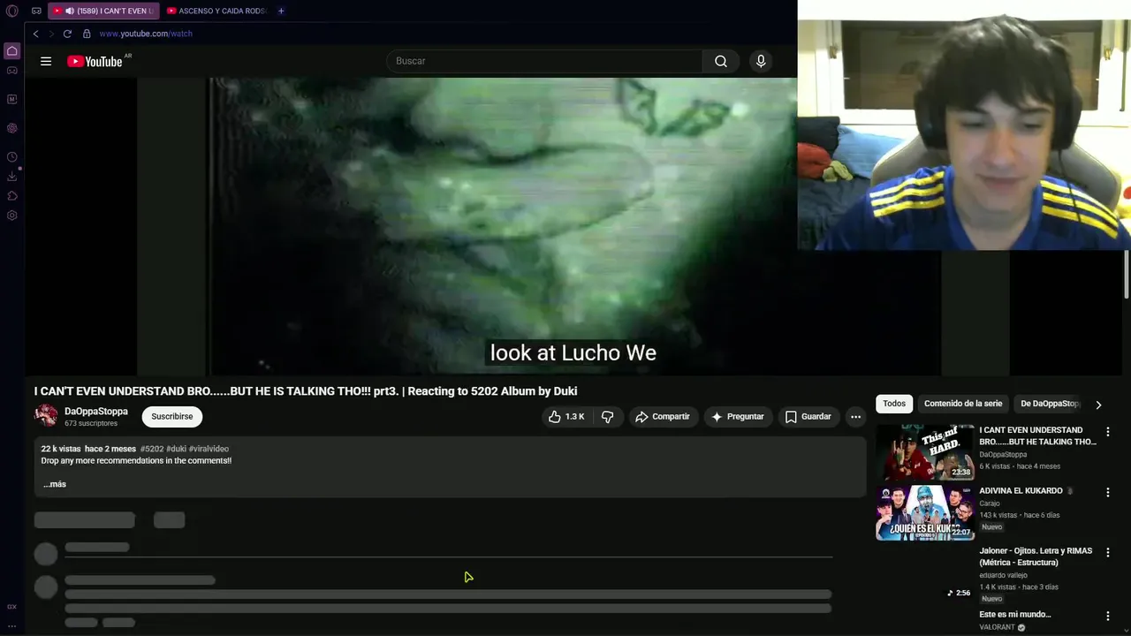Expand the description with ...más
The image size is (1131, 636).
[x=54, y=484]
